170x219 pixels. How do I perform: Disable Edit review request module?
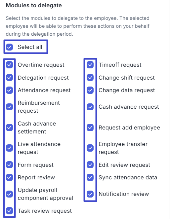[x=90, y=165]
